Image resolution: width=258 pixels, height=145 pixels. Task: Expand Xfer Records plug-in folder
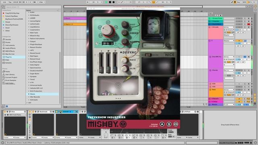pos(29,97)
